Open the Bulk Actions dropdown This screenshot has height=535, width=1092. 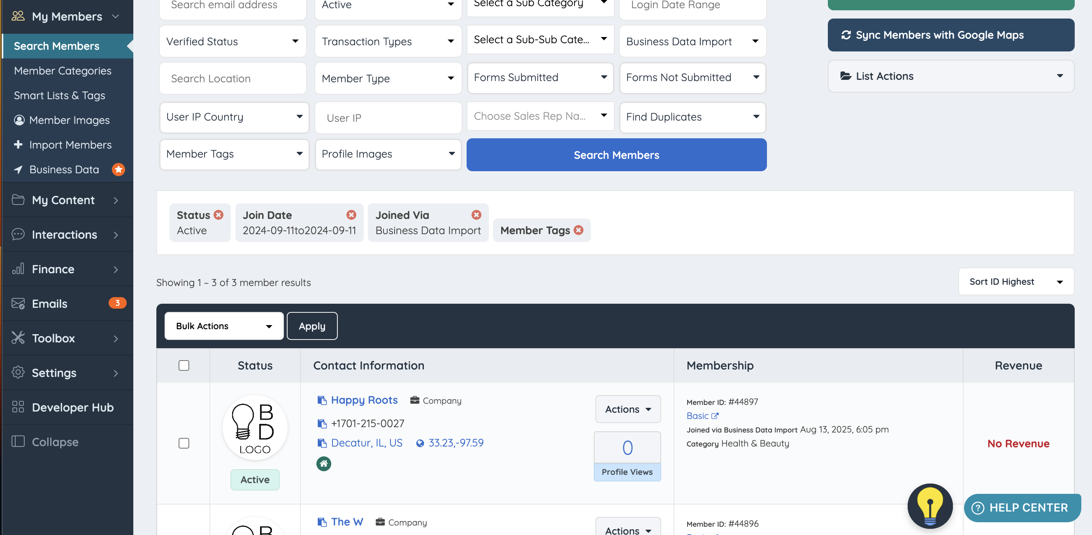coord(224,326)
